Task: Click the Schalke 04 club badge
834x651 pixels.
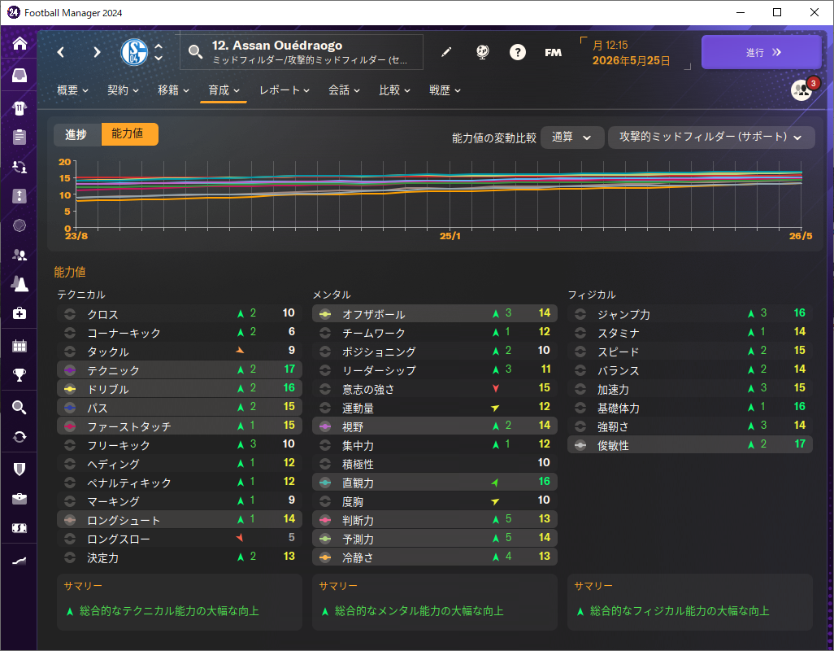Action: pyautogui.click(x=134, y=52)
